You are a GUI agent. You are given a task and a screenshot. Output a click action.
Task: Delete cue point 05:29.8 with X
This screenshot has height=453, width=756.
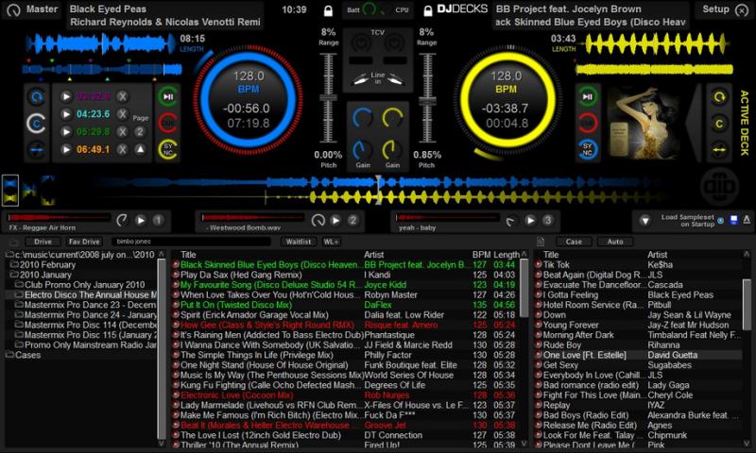pos(123,131)
